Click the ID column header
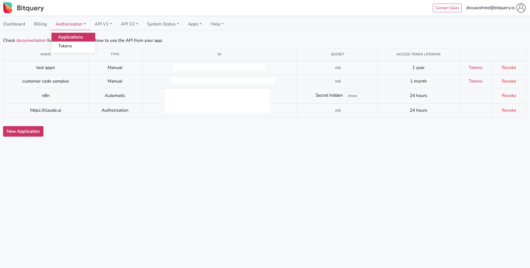The width and height of the screenshot is (530, 268). click(219, 54)
